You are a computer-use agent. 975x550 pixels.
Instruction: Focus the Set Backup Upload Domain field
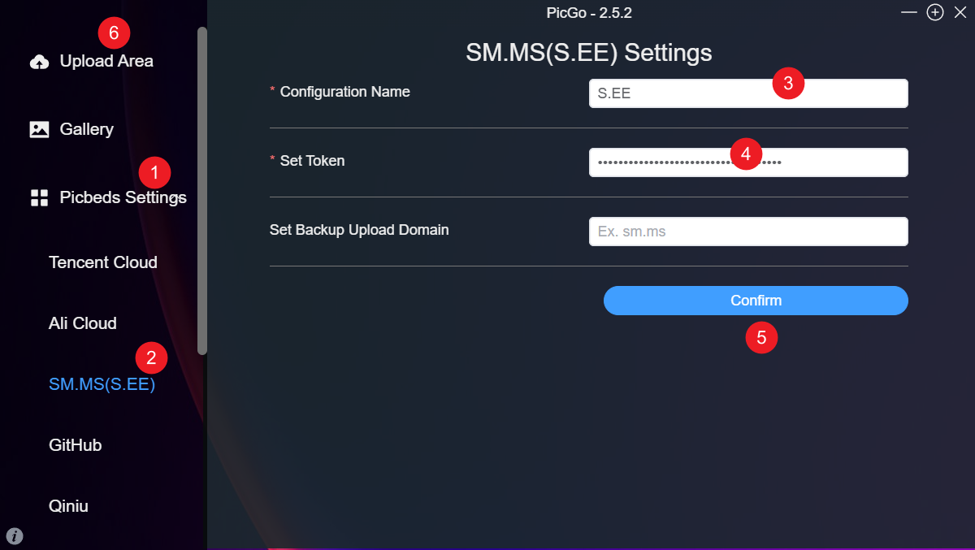(747, 231)
